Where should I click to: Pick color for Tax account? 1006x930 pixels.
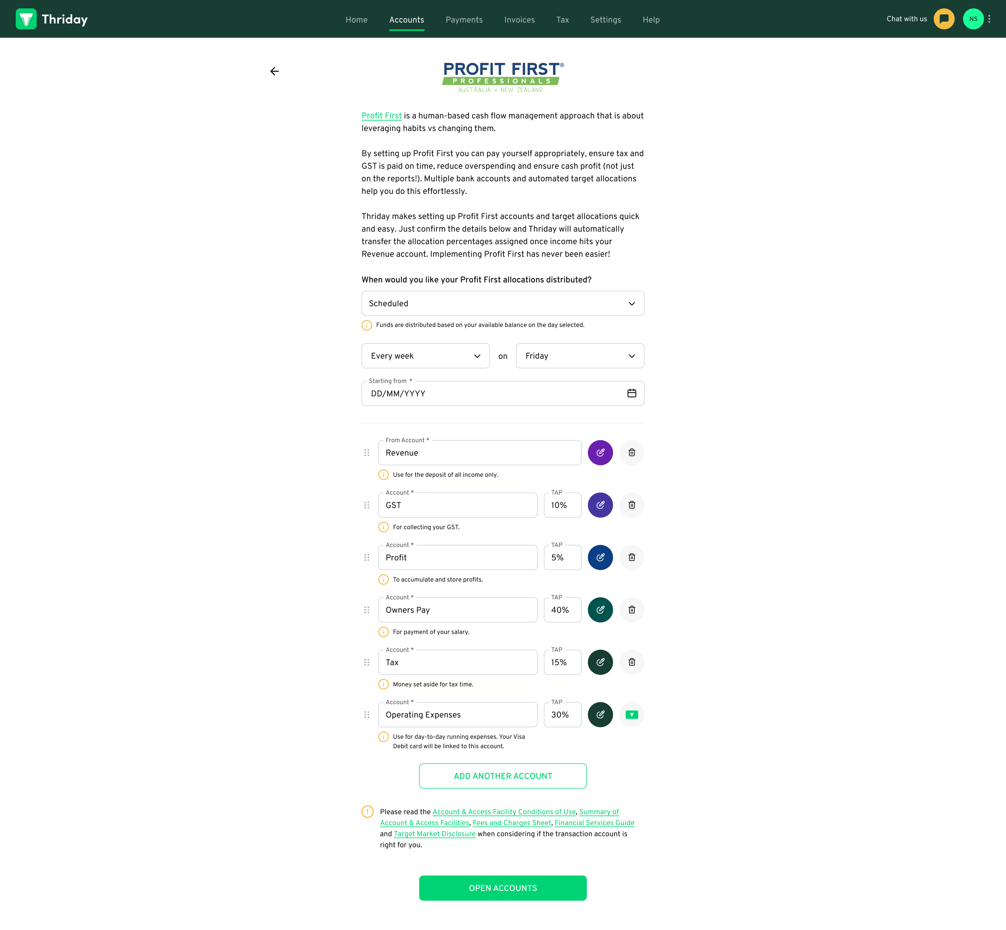tap(600, 662)
